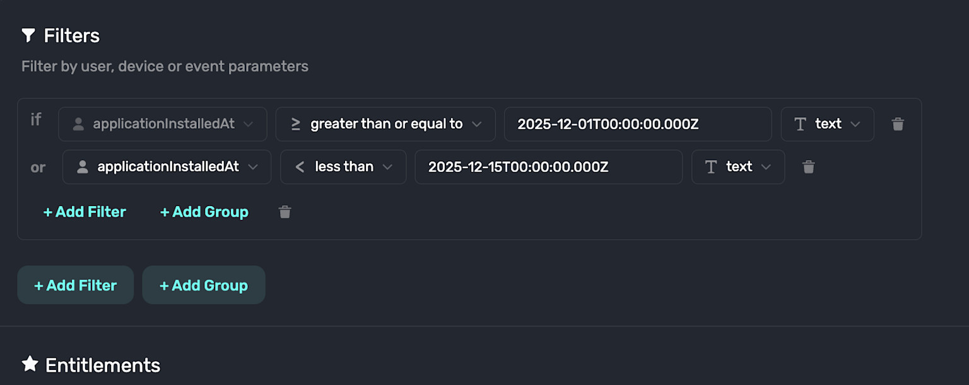This screenshot has width=969, height=385.
Task: Click the funnel icon beside Filters heading
Action: (28, 35)
